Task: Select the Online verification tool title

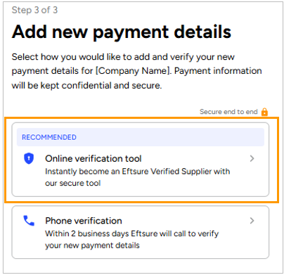Action: 93,159
